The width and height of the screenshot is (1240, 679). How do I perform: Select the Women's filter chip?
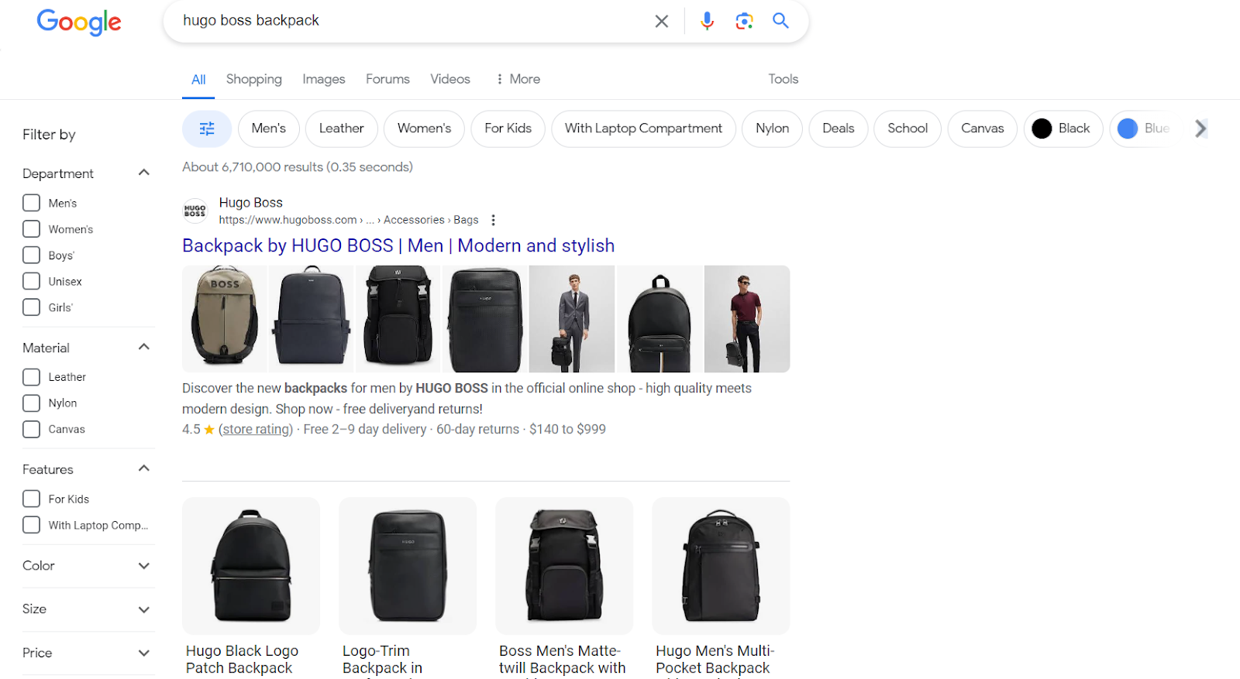click(x=424, y=129)
